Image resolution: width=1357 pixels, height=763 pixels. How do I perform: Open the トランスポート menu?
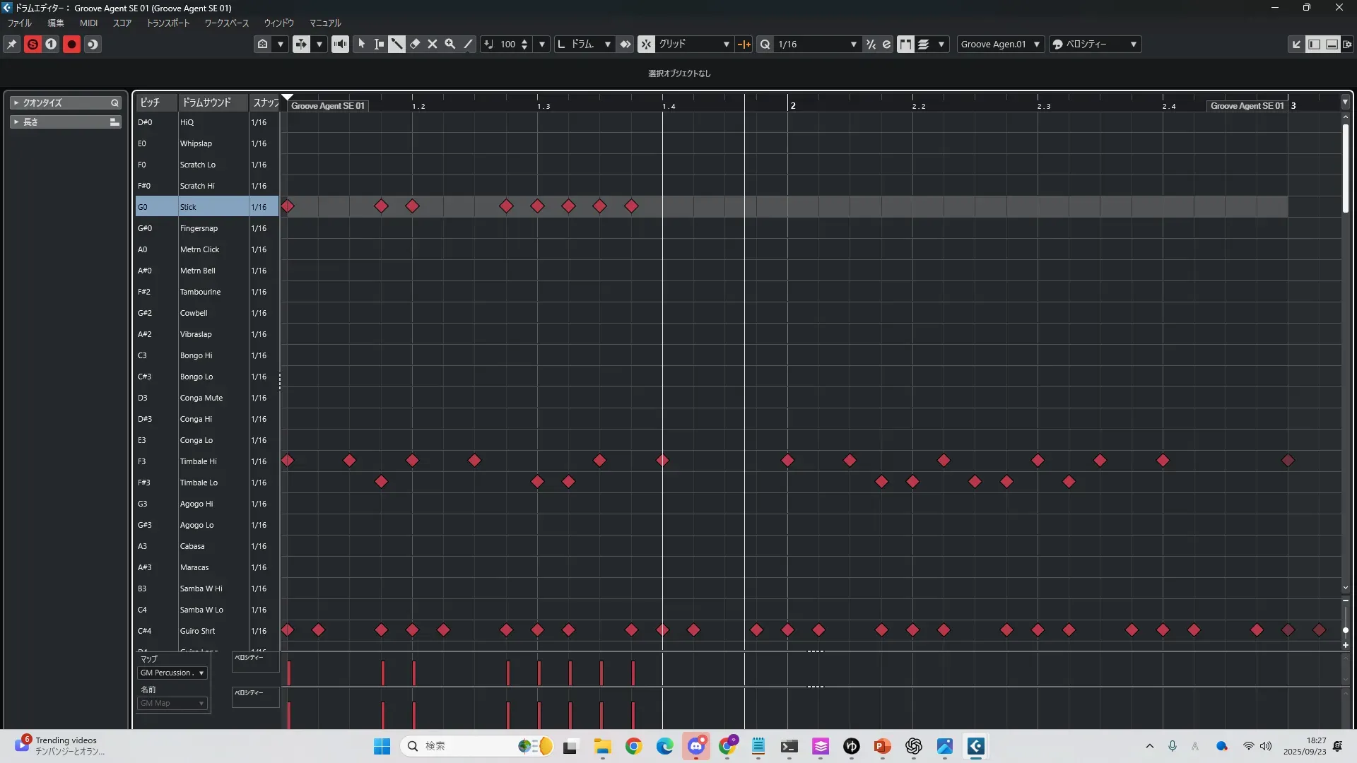pos(168,23)
